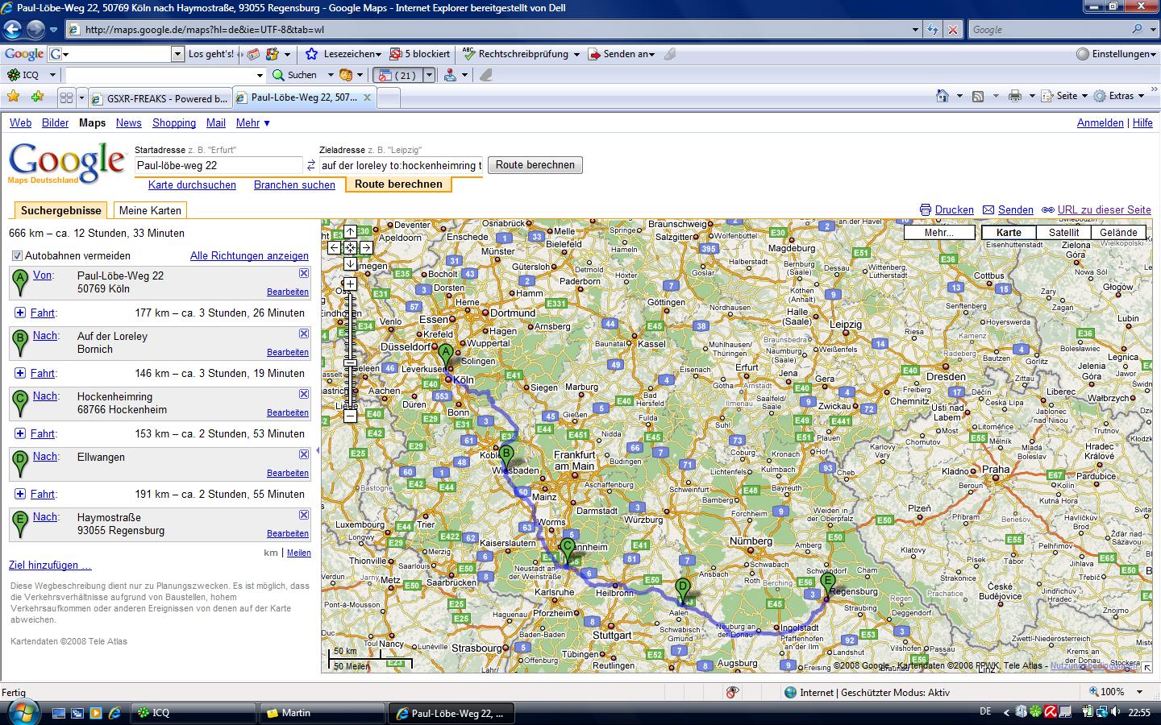
Task: Click marker E on the map at Regensburg
Action: click(827, 584)
